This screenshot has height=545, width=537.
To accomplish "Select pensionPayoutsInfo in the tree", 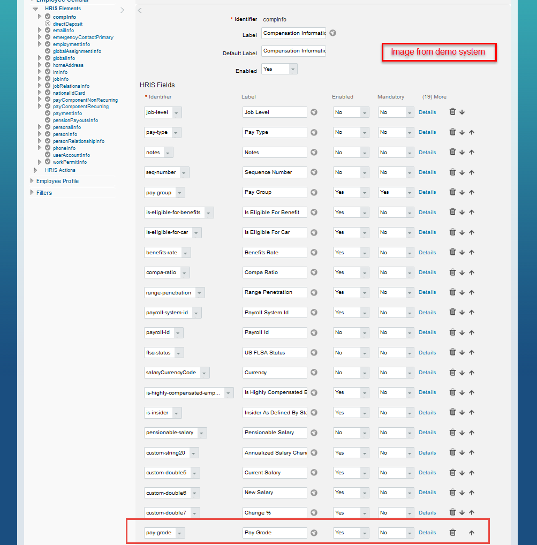I will coord(75,120).
